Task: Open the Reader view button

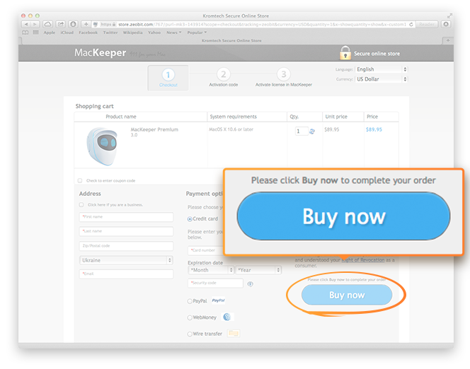Action: coord(427,24)
